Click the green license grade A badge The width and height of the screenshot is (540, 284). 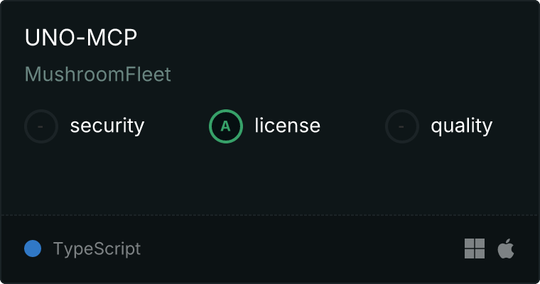coord(226,126)
